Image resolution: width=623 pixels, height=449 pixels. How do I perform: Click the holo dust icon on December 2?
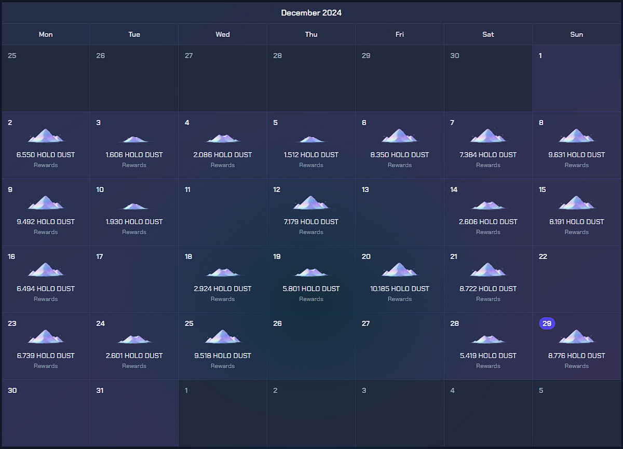tap(46, 135)
